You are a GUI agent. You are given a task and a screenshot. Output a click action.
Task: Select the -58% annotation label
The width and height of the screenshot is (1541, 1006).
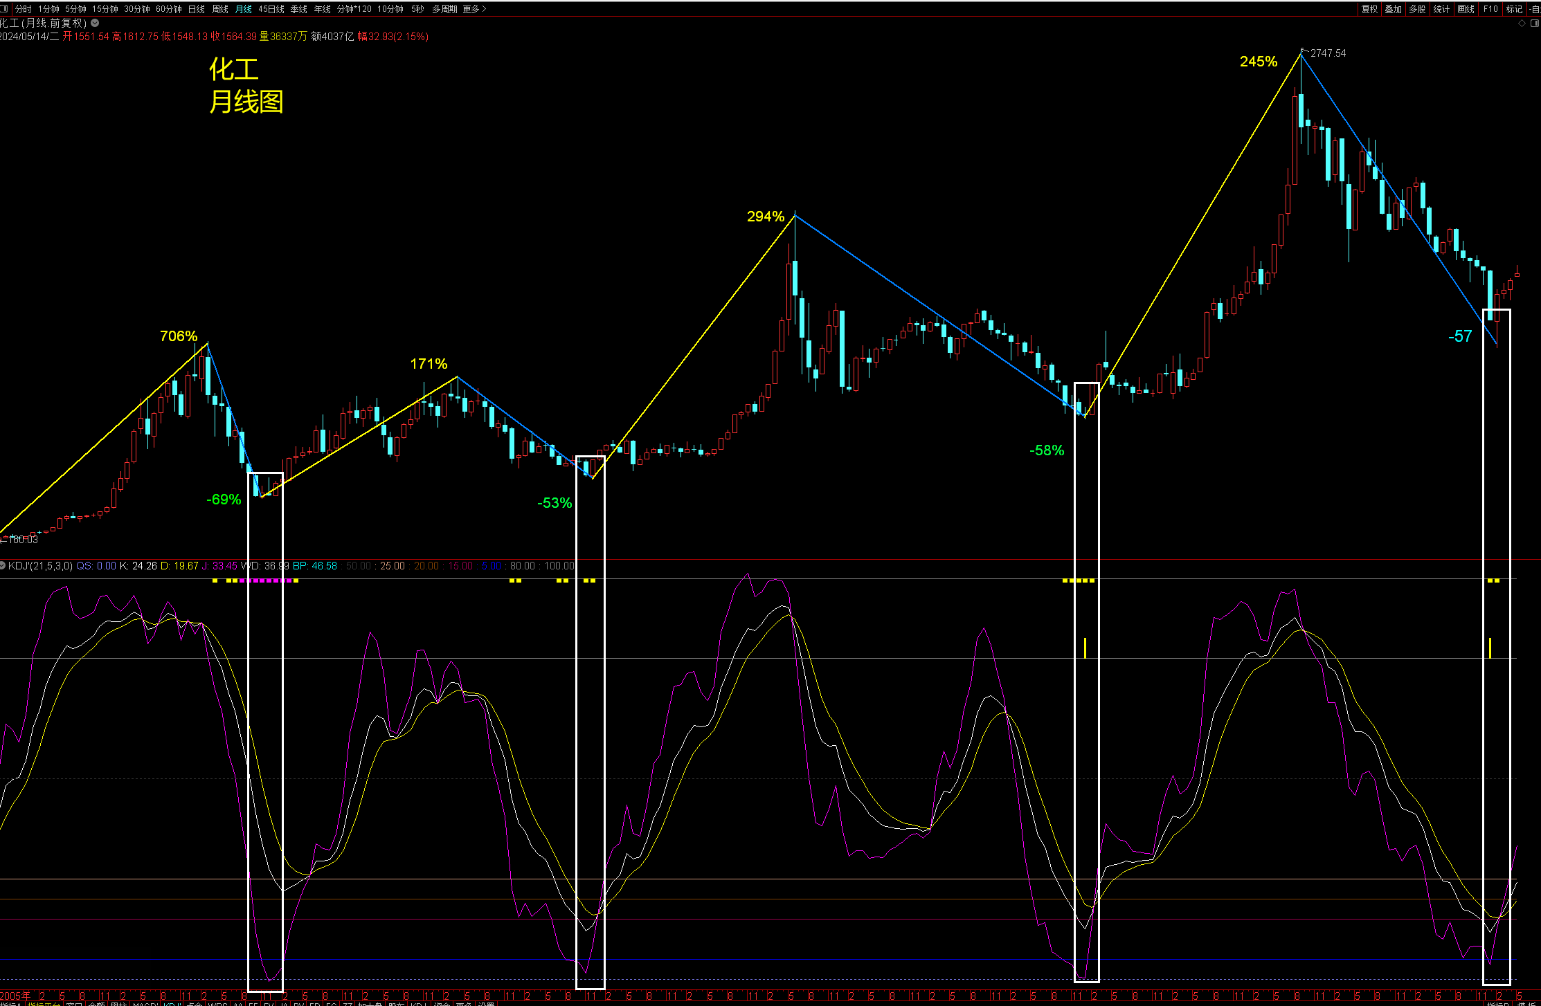[x=1047, y=450]
